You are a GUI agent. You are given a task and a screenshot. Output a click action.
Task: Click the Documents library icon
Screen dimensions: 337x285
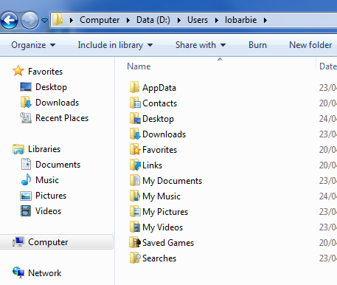[x=26, y=165]
